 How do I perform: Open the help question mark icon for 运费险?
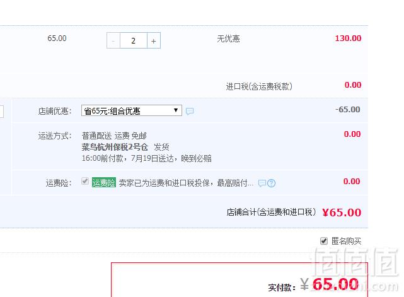(271, 183)
